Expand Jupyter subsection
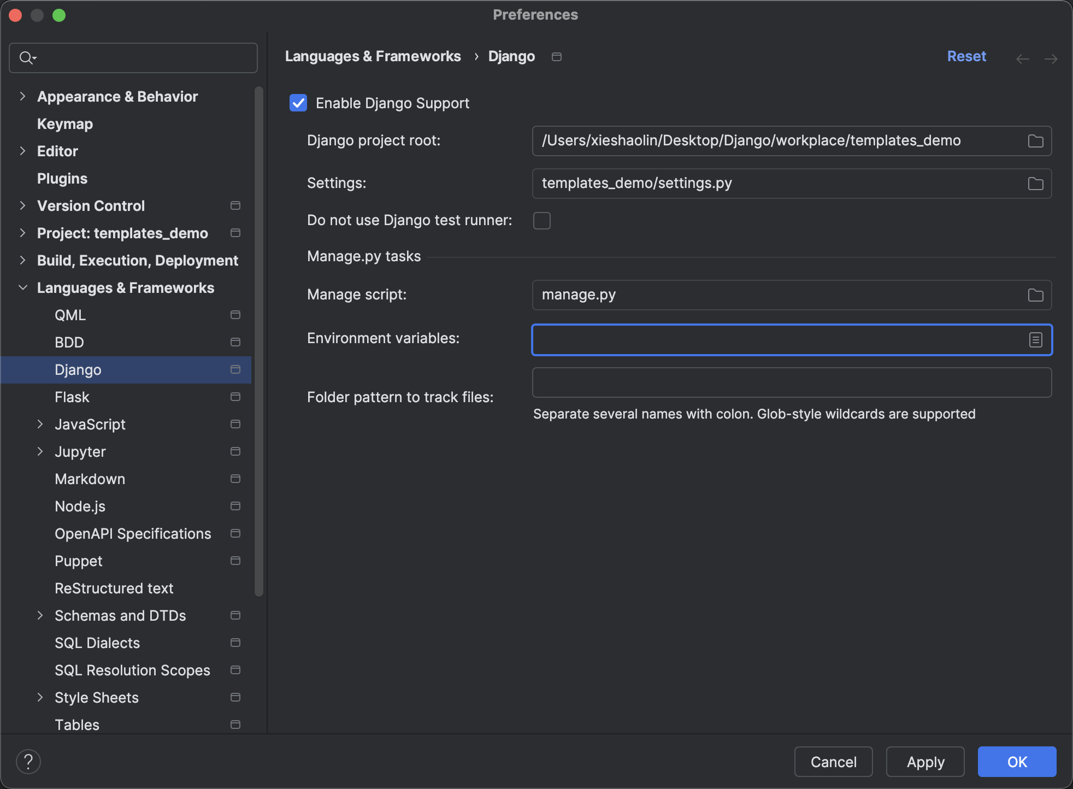The width and height of the screenshot is (1073, 789). pyautogui.click(x=40, y=451)
